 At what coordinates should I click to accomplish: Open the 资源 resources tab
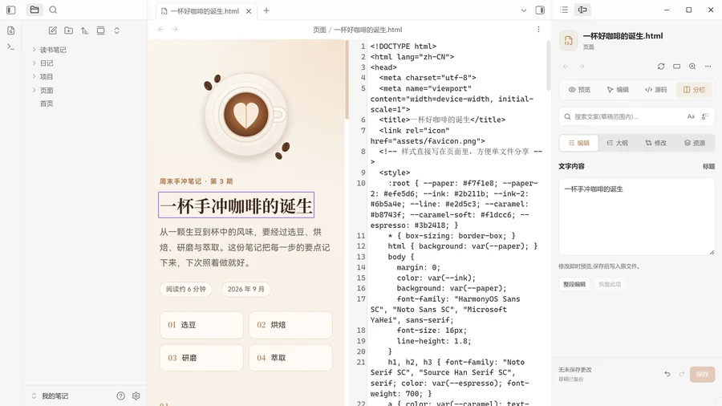[695, 143]
